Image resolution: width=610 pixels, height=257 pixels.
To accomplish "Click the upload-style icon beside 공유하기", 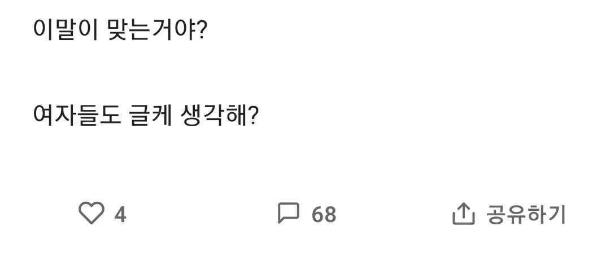I will click(x=461, y=214).
